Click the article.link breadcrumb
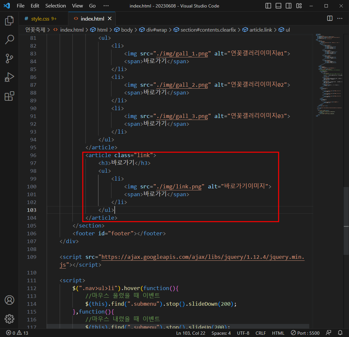349x337 pixels. pyautogui.click(x=257, y=30)
